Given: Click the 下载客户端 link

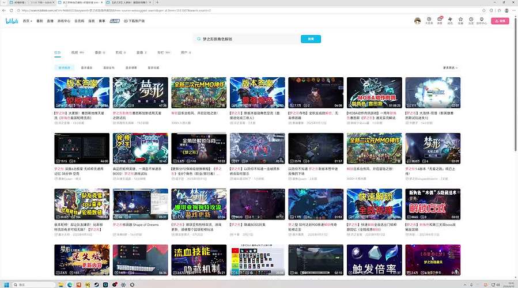Looking at the screenshot, I should click(x=134, y=21).
